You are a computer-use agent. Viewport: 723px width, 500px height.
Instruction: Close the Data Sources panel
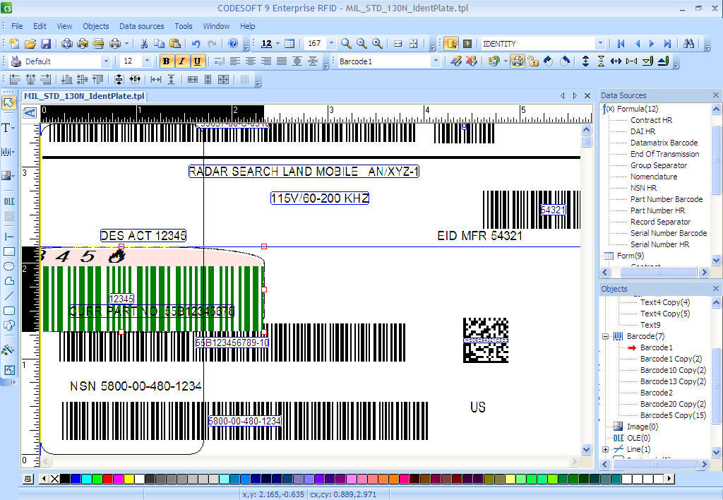716,95
